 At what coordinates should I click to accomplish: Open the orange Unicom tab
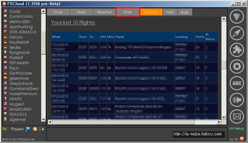point(151,12)
